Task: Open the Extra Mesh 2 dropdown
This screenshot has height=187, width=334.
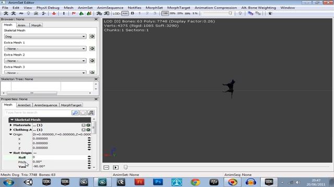Action: (45, 61)
